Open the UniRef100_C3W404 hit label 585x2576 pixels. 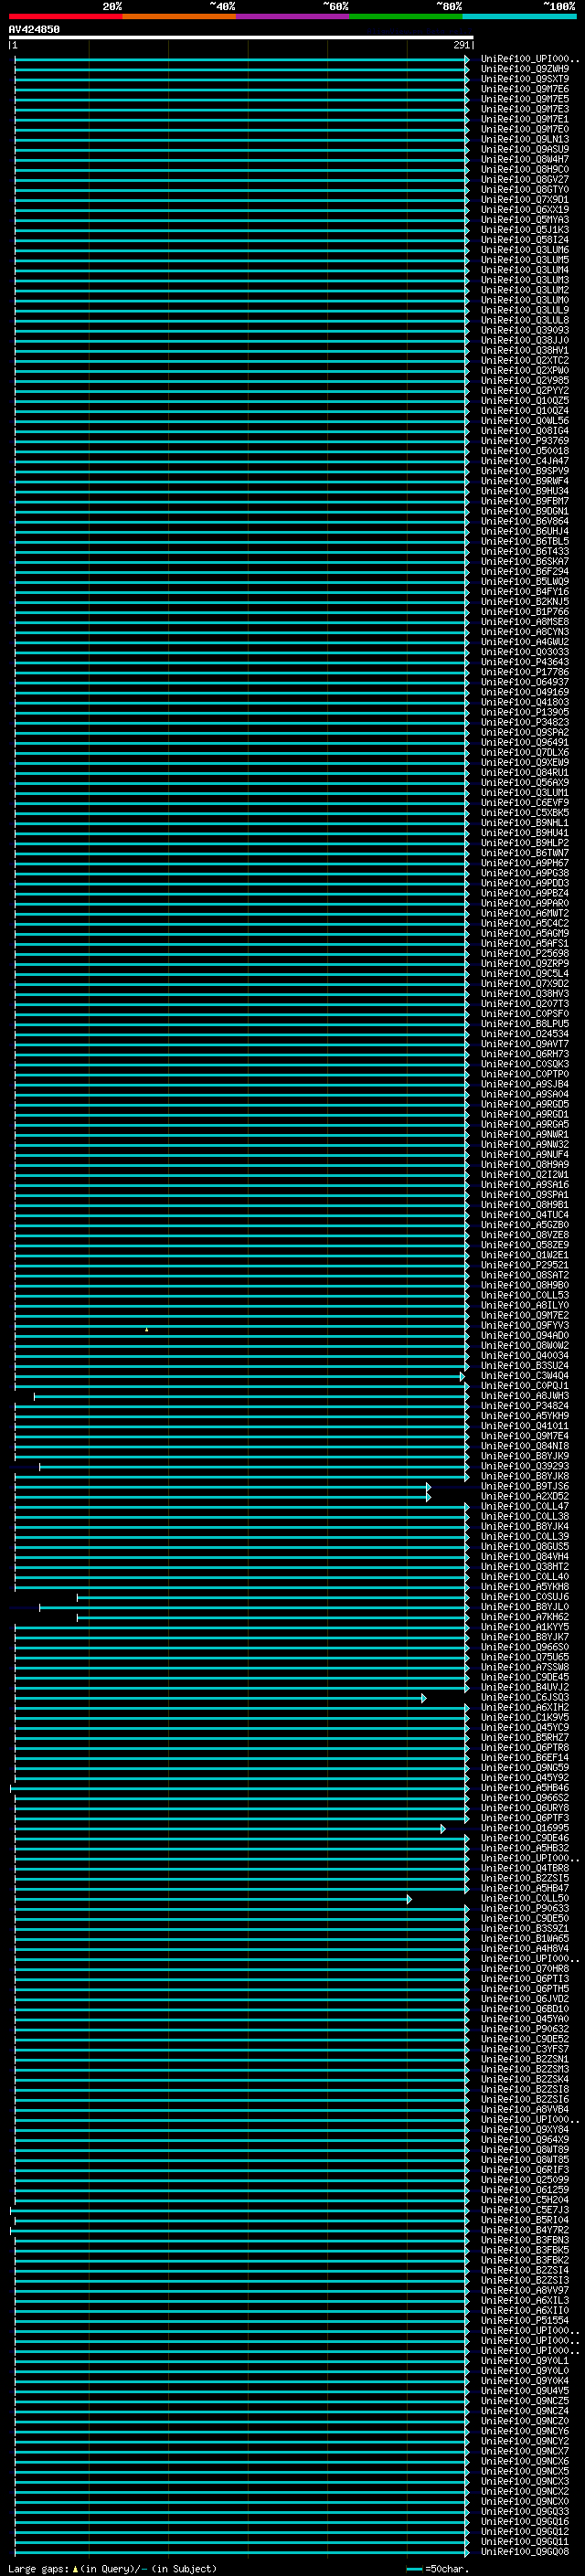pos(524,1375)
